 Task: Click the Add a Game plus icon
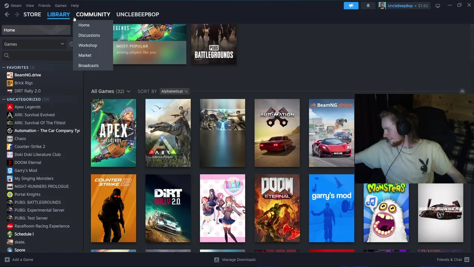[7, 260]
